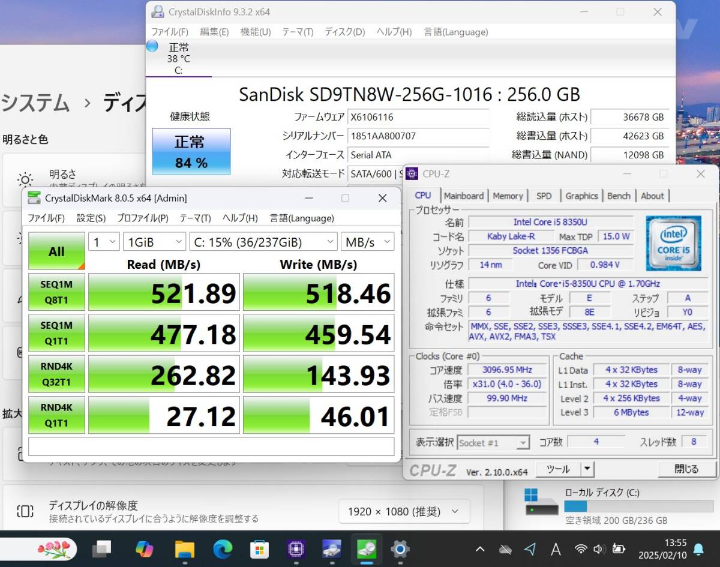Viewport: 720px width, 567px height.
Task: Switch to the Mainboard tab in CPU-Z
Action: 464,196
